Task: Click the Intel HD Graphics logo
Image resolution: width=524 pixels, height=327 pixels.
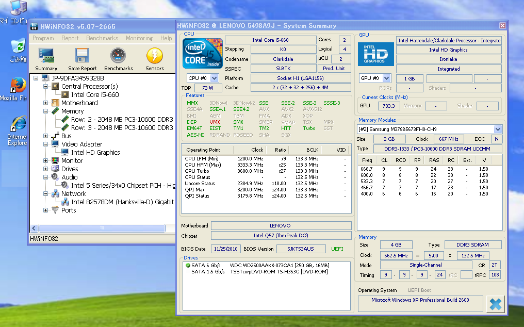Action: click(376, 54)
